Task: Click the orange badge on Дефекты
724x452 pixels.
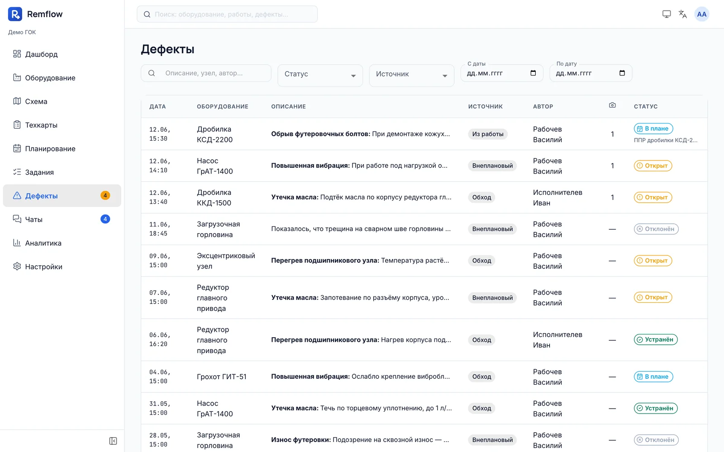Action: (x=105, y=195)
